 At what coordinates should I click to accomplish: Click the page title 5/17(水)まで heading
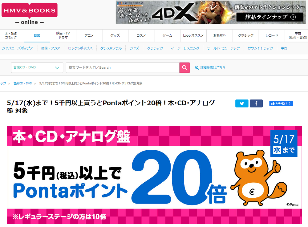(x=111, y=107)
